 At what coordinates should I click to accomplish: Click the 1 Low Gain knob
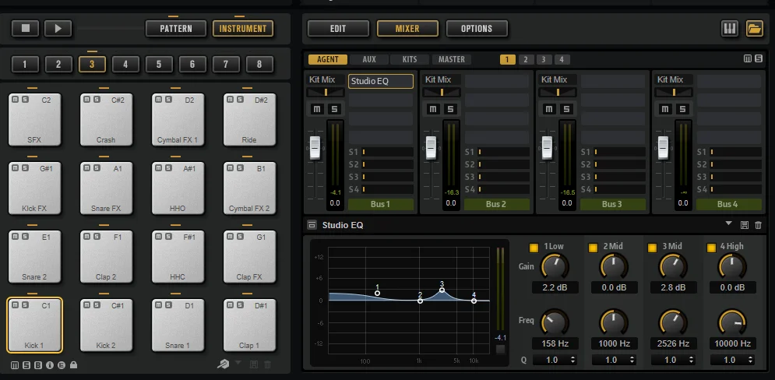(555, 266)
